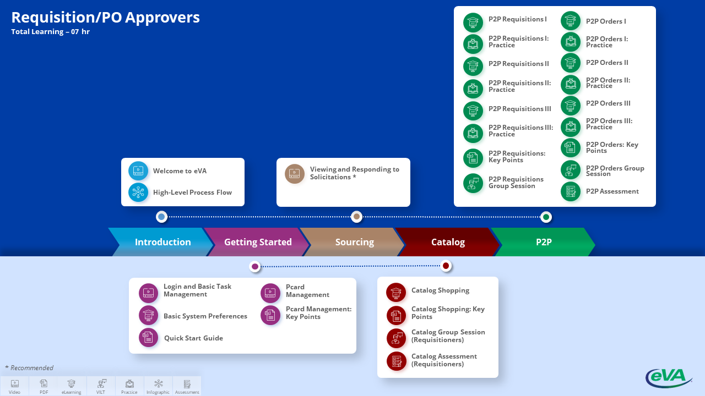
Task: Select the Catalog stage arrow
Action: [x=448, y=242]
